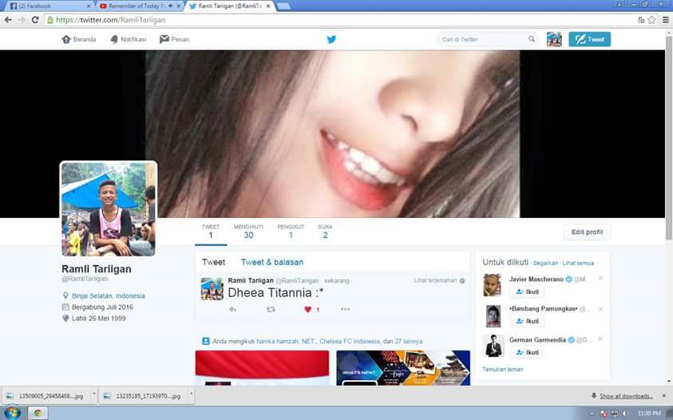Open the Tweet 1 count stat
Image resolution: width=673 pixels, height=420 pixels.
point(210,232)
